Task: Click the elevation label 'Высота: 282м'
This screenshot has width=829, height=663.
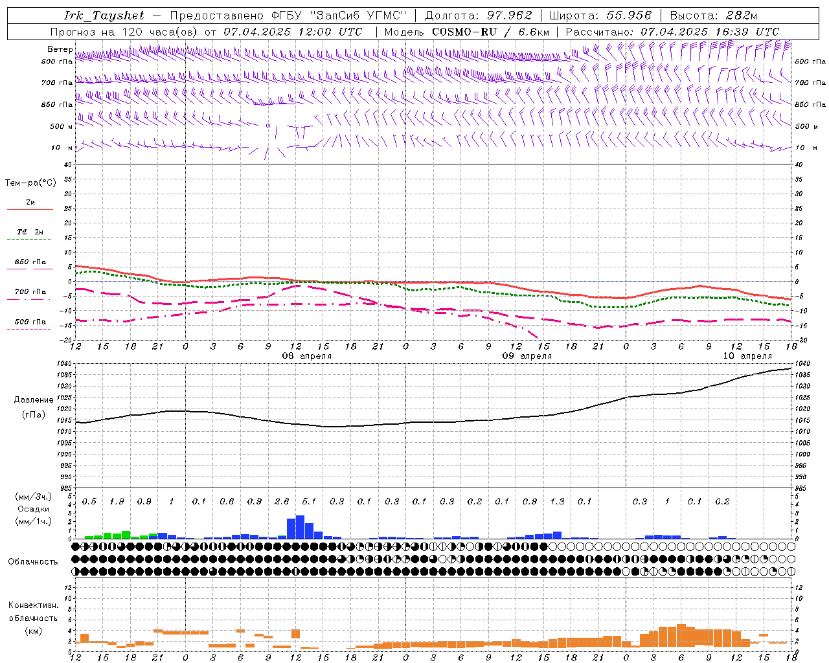Action: coord(713,16)
